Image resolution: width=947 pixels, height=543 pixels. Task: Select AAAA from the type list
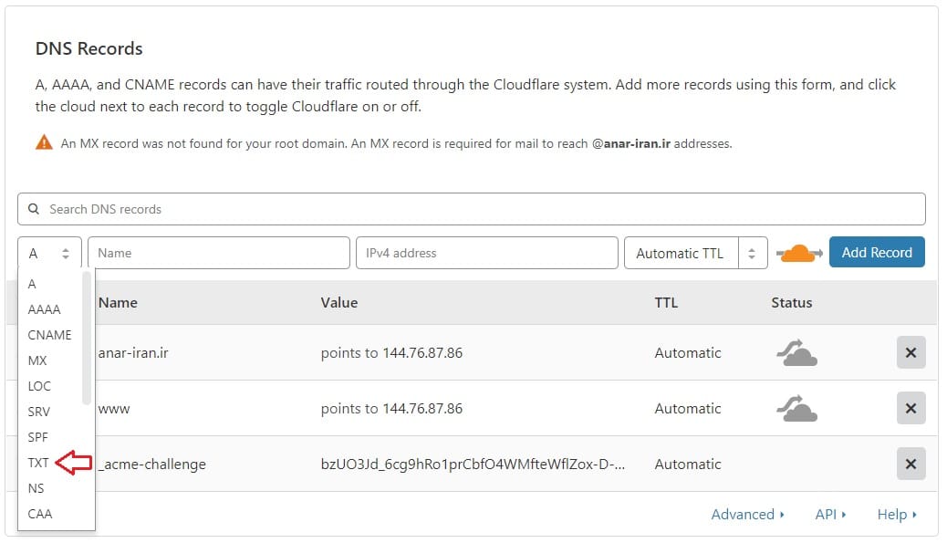point(44,309)
